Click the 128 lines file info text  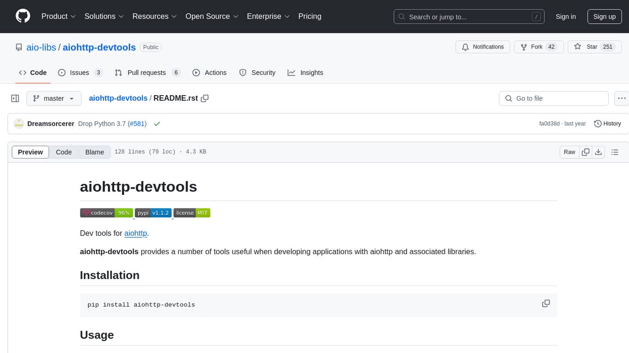pos(160,152)
